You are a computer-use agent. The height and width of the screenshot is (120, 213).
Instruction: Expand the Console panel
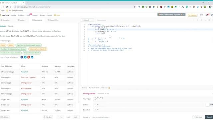click(x=87, y=117)
